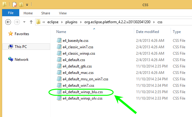The width and height of the screenshot is (192, 117).
Task: Go back with the Back arrow button
Action: pos(8,22)
